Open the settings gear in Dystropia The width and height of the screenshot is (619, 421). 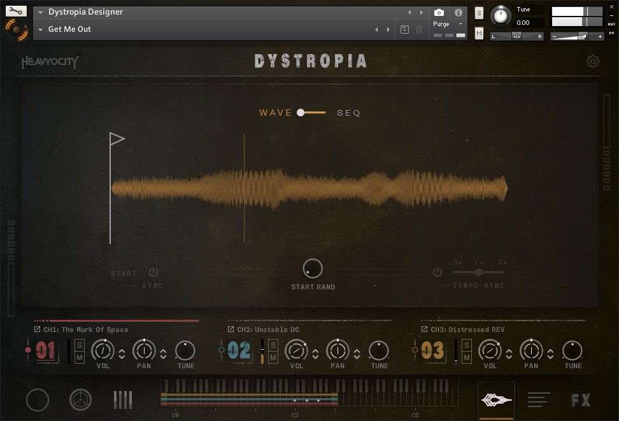click(593, 62)
